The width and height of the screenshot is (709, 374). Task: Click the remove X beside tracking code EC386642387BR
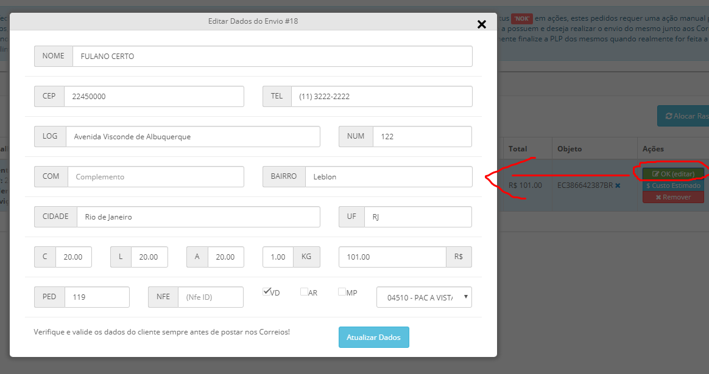(x=618, y=185)
